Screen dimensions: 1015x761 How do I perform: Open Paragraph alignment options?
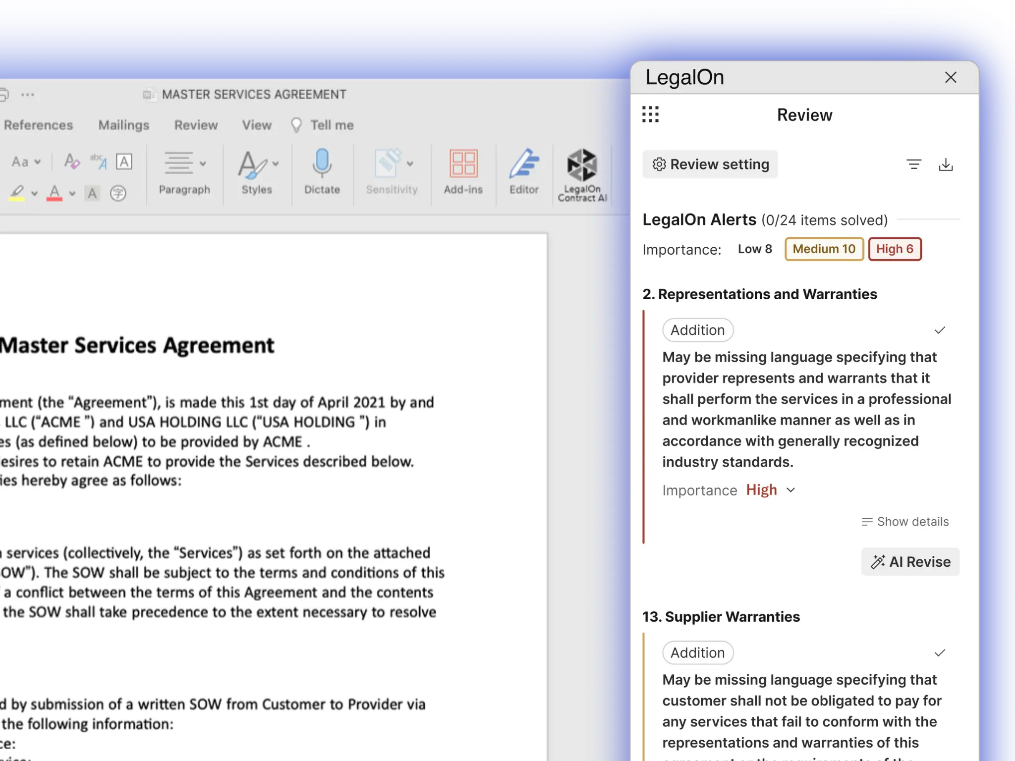[x=184, y=171]
